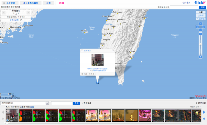This screenshot has height=125, width=207.
Task: Open the NOKIA Location Tagger... title link
Action: pos(98,68)
